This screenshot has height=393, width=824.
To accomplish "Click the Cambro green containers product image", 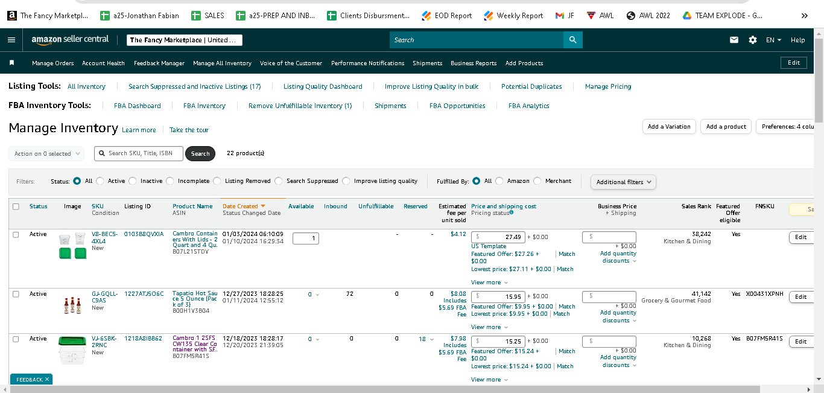I will click(x=72, y=246).
